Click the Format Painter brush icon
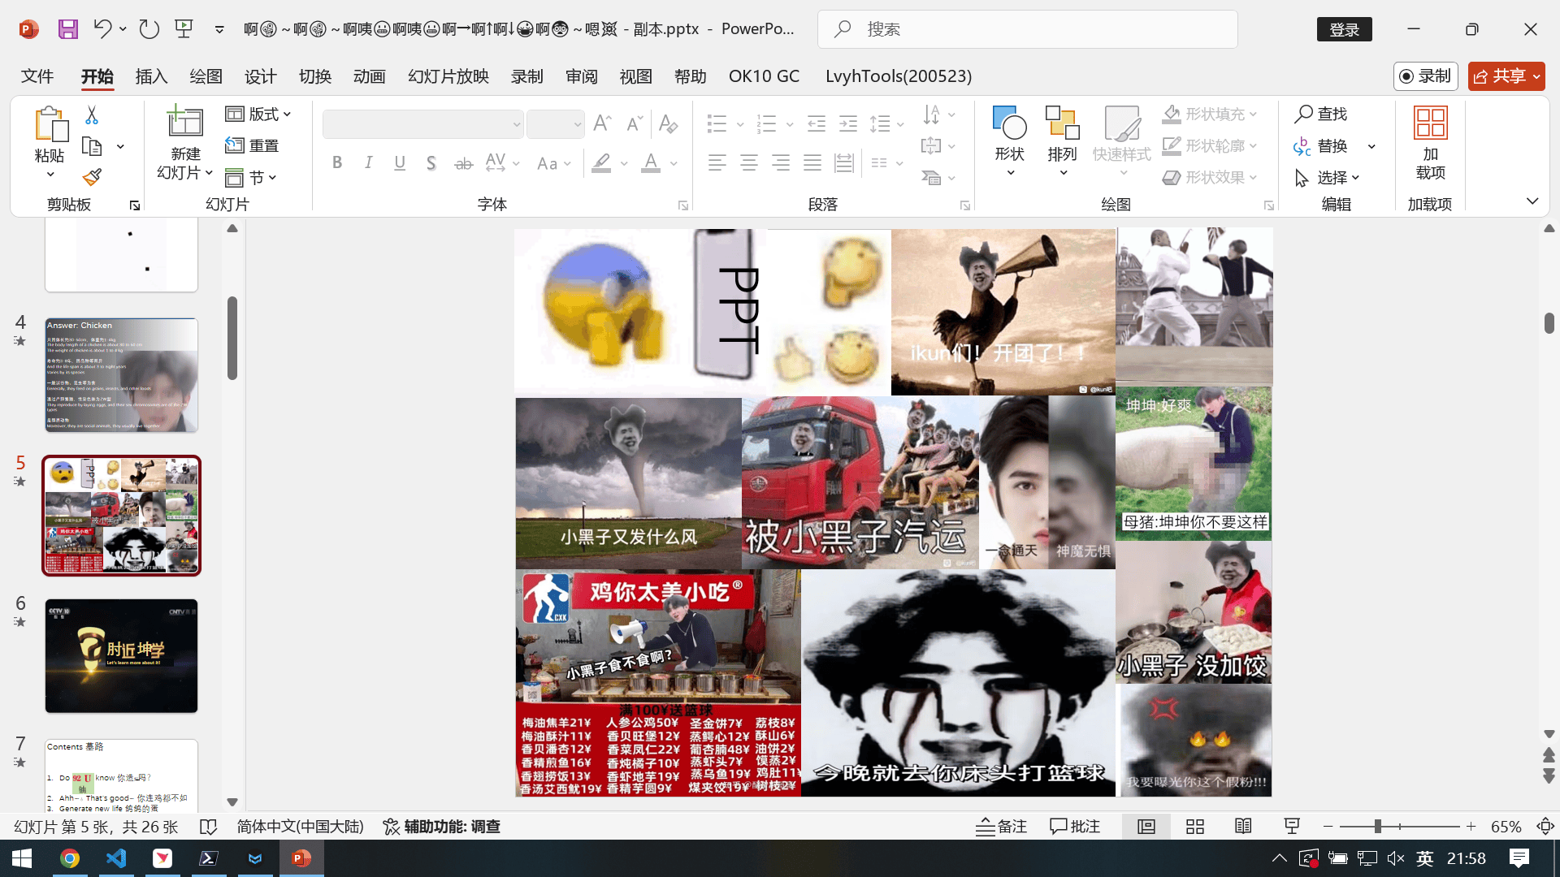 coord(92,177)
